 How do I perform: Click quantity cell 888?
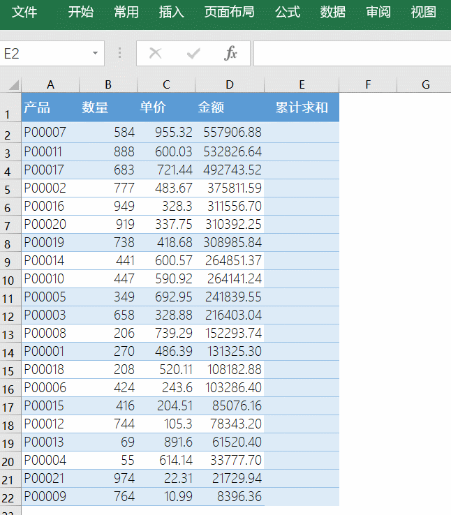[108, 151]
